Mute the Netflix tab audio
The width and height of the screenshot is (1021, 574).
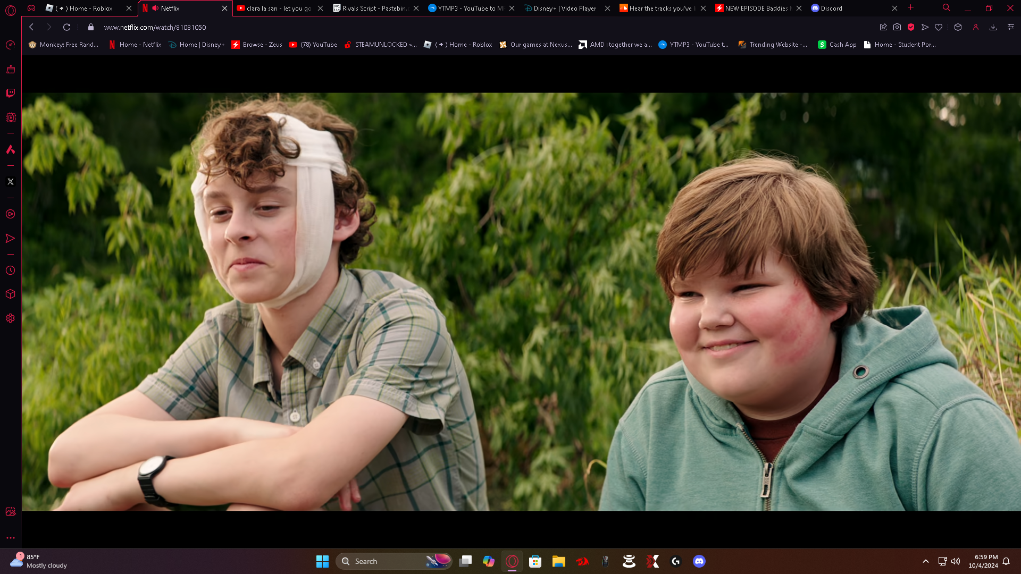pyautogui.click(x=155, y=9)
